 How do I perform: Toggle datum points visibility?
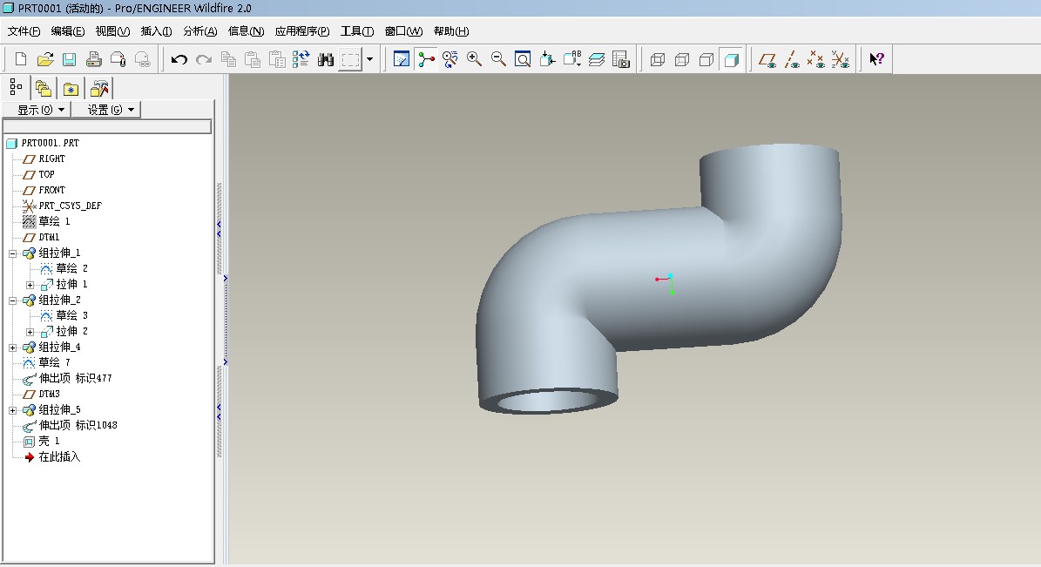pyautogui.click(x=816, y=59)
